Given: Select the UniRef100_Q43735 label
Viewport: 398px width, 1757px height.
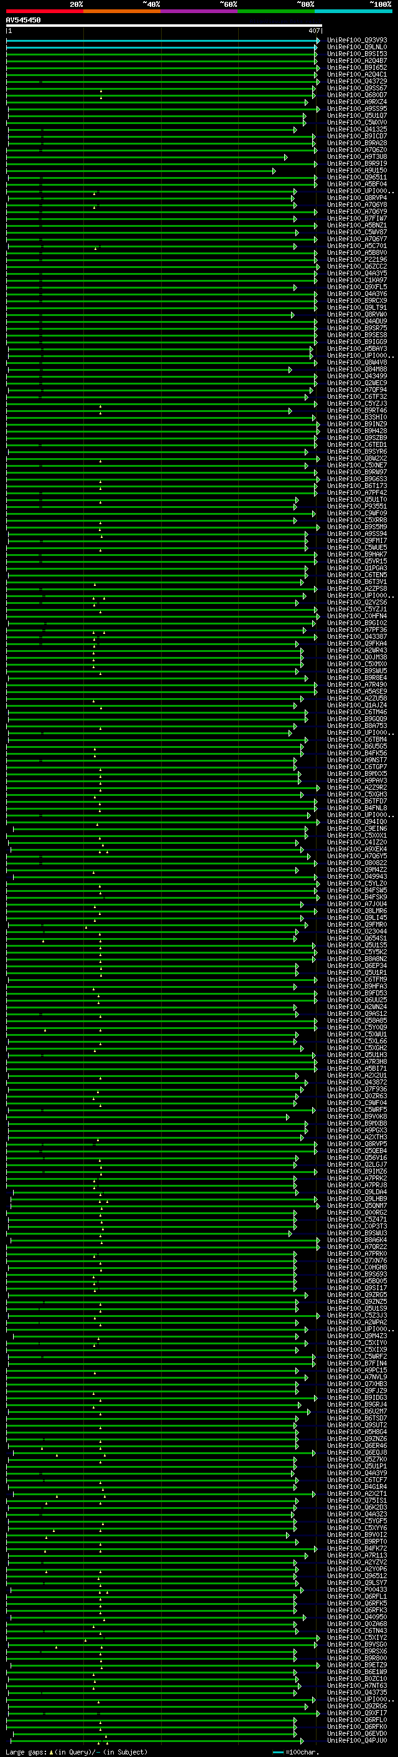Looking at the screenshot, I should pos(357,1692).
